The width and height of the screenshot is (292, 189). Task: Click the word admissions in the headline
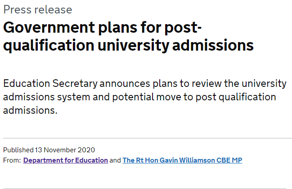(213, 45)
